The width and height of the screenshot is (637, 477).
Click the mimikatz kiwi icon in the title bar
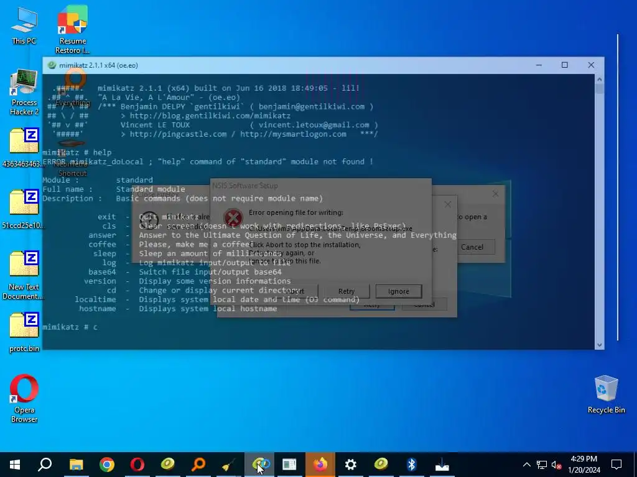(x=52, y=65)
